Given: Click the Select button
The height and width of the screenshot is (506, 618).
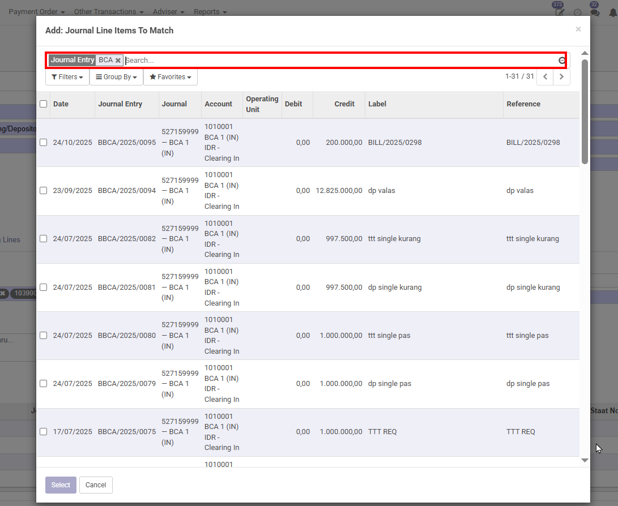Looking at the screenshot, I should tap(61, 485).
